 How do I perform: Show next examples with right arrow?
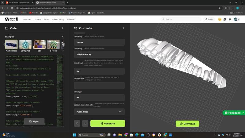coord(63,44)
